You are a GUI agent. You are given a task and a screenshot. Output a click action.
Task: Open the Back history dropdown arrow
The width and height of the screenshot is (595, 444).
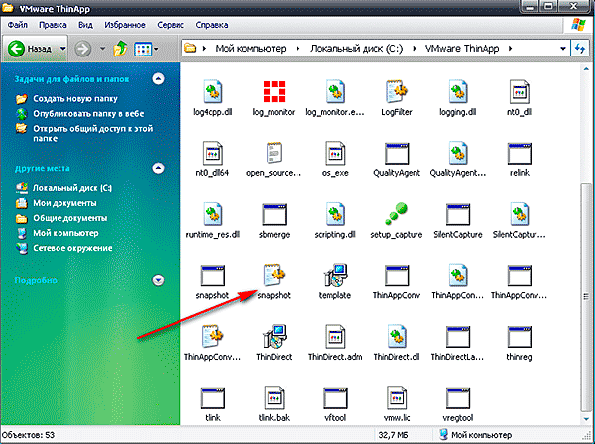click(x=63, y=48)
